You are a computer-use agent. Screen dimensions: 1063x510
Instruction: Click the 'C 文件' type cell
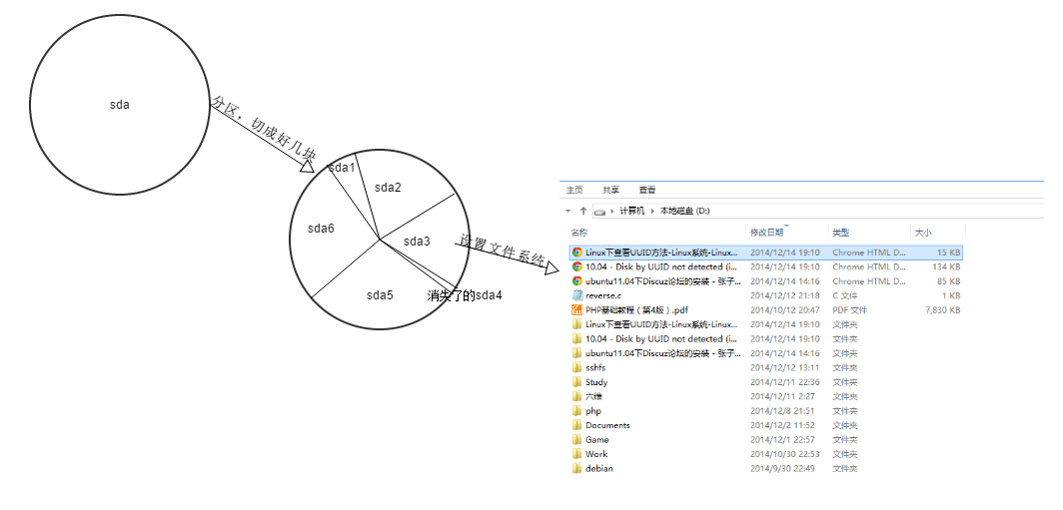pyautogui.click(x=845, y=295)
